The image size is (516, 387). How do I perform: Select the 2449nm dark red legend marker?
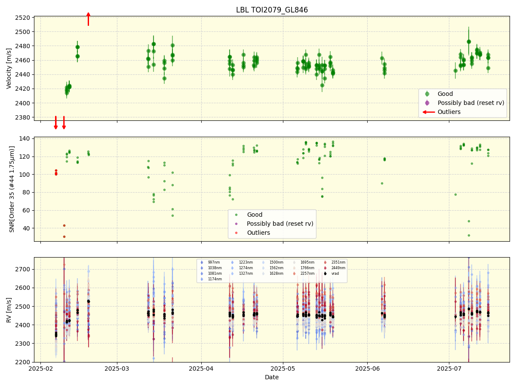point(326,268)
